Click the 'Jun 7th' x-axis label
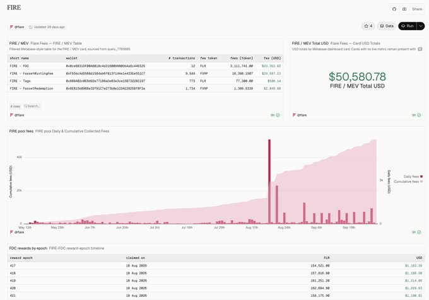Image resolution: width=429 pixels, height=300 pixels. 90,228
